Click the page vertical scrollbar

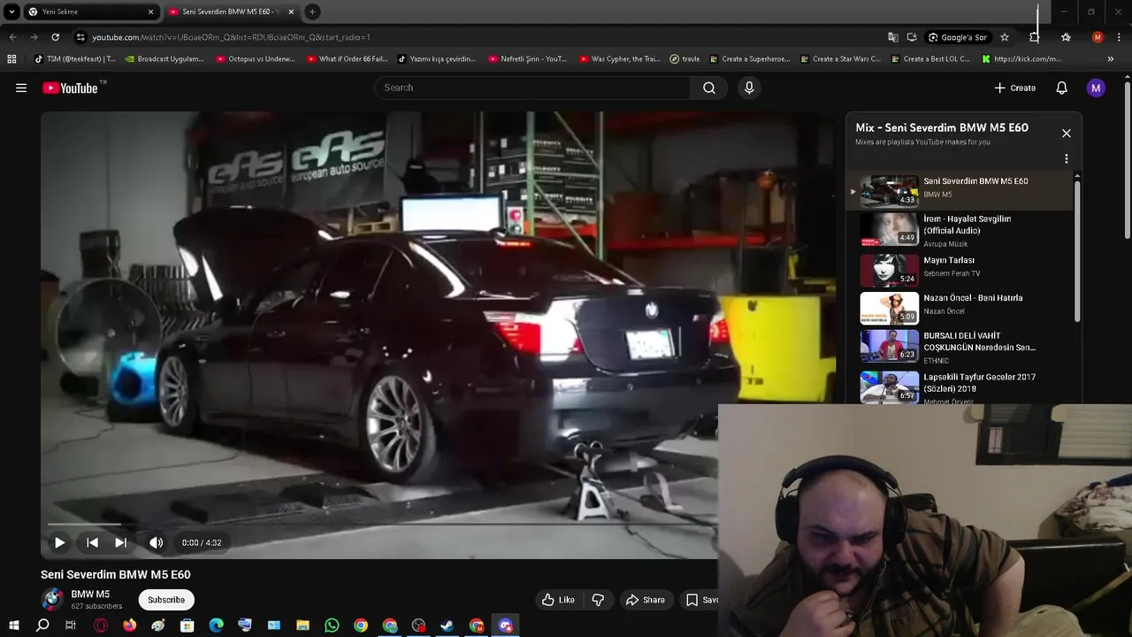[x=1127, y=159]
